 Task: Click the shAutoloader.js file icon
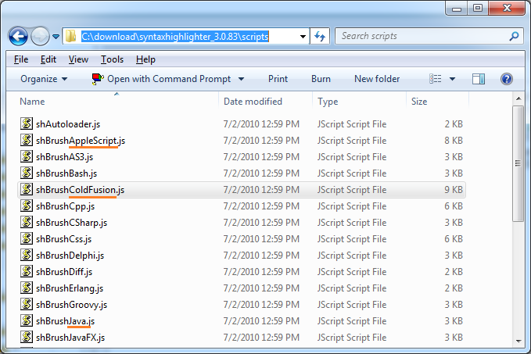pyautogui.click(x=27, y=123)
